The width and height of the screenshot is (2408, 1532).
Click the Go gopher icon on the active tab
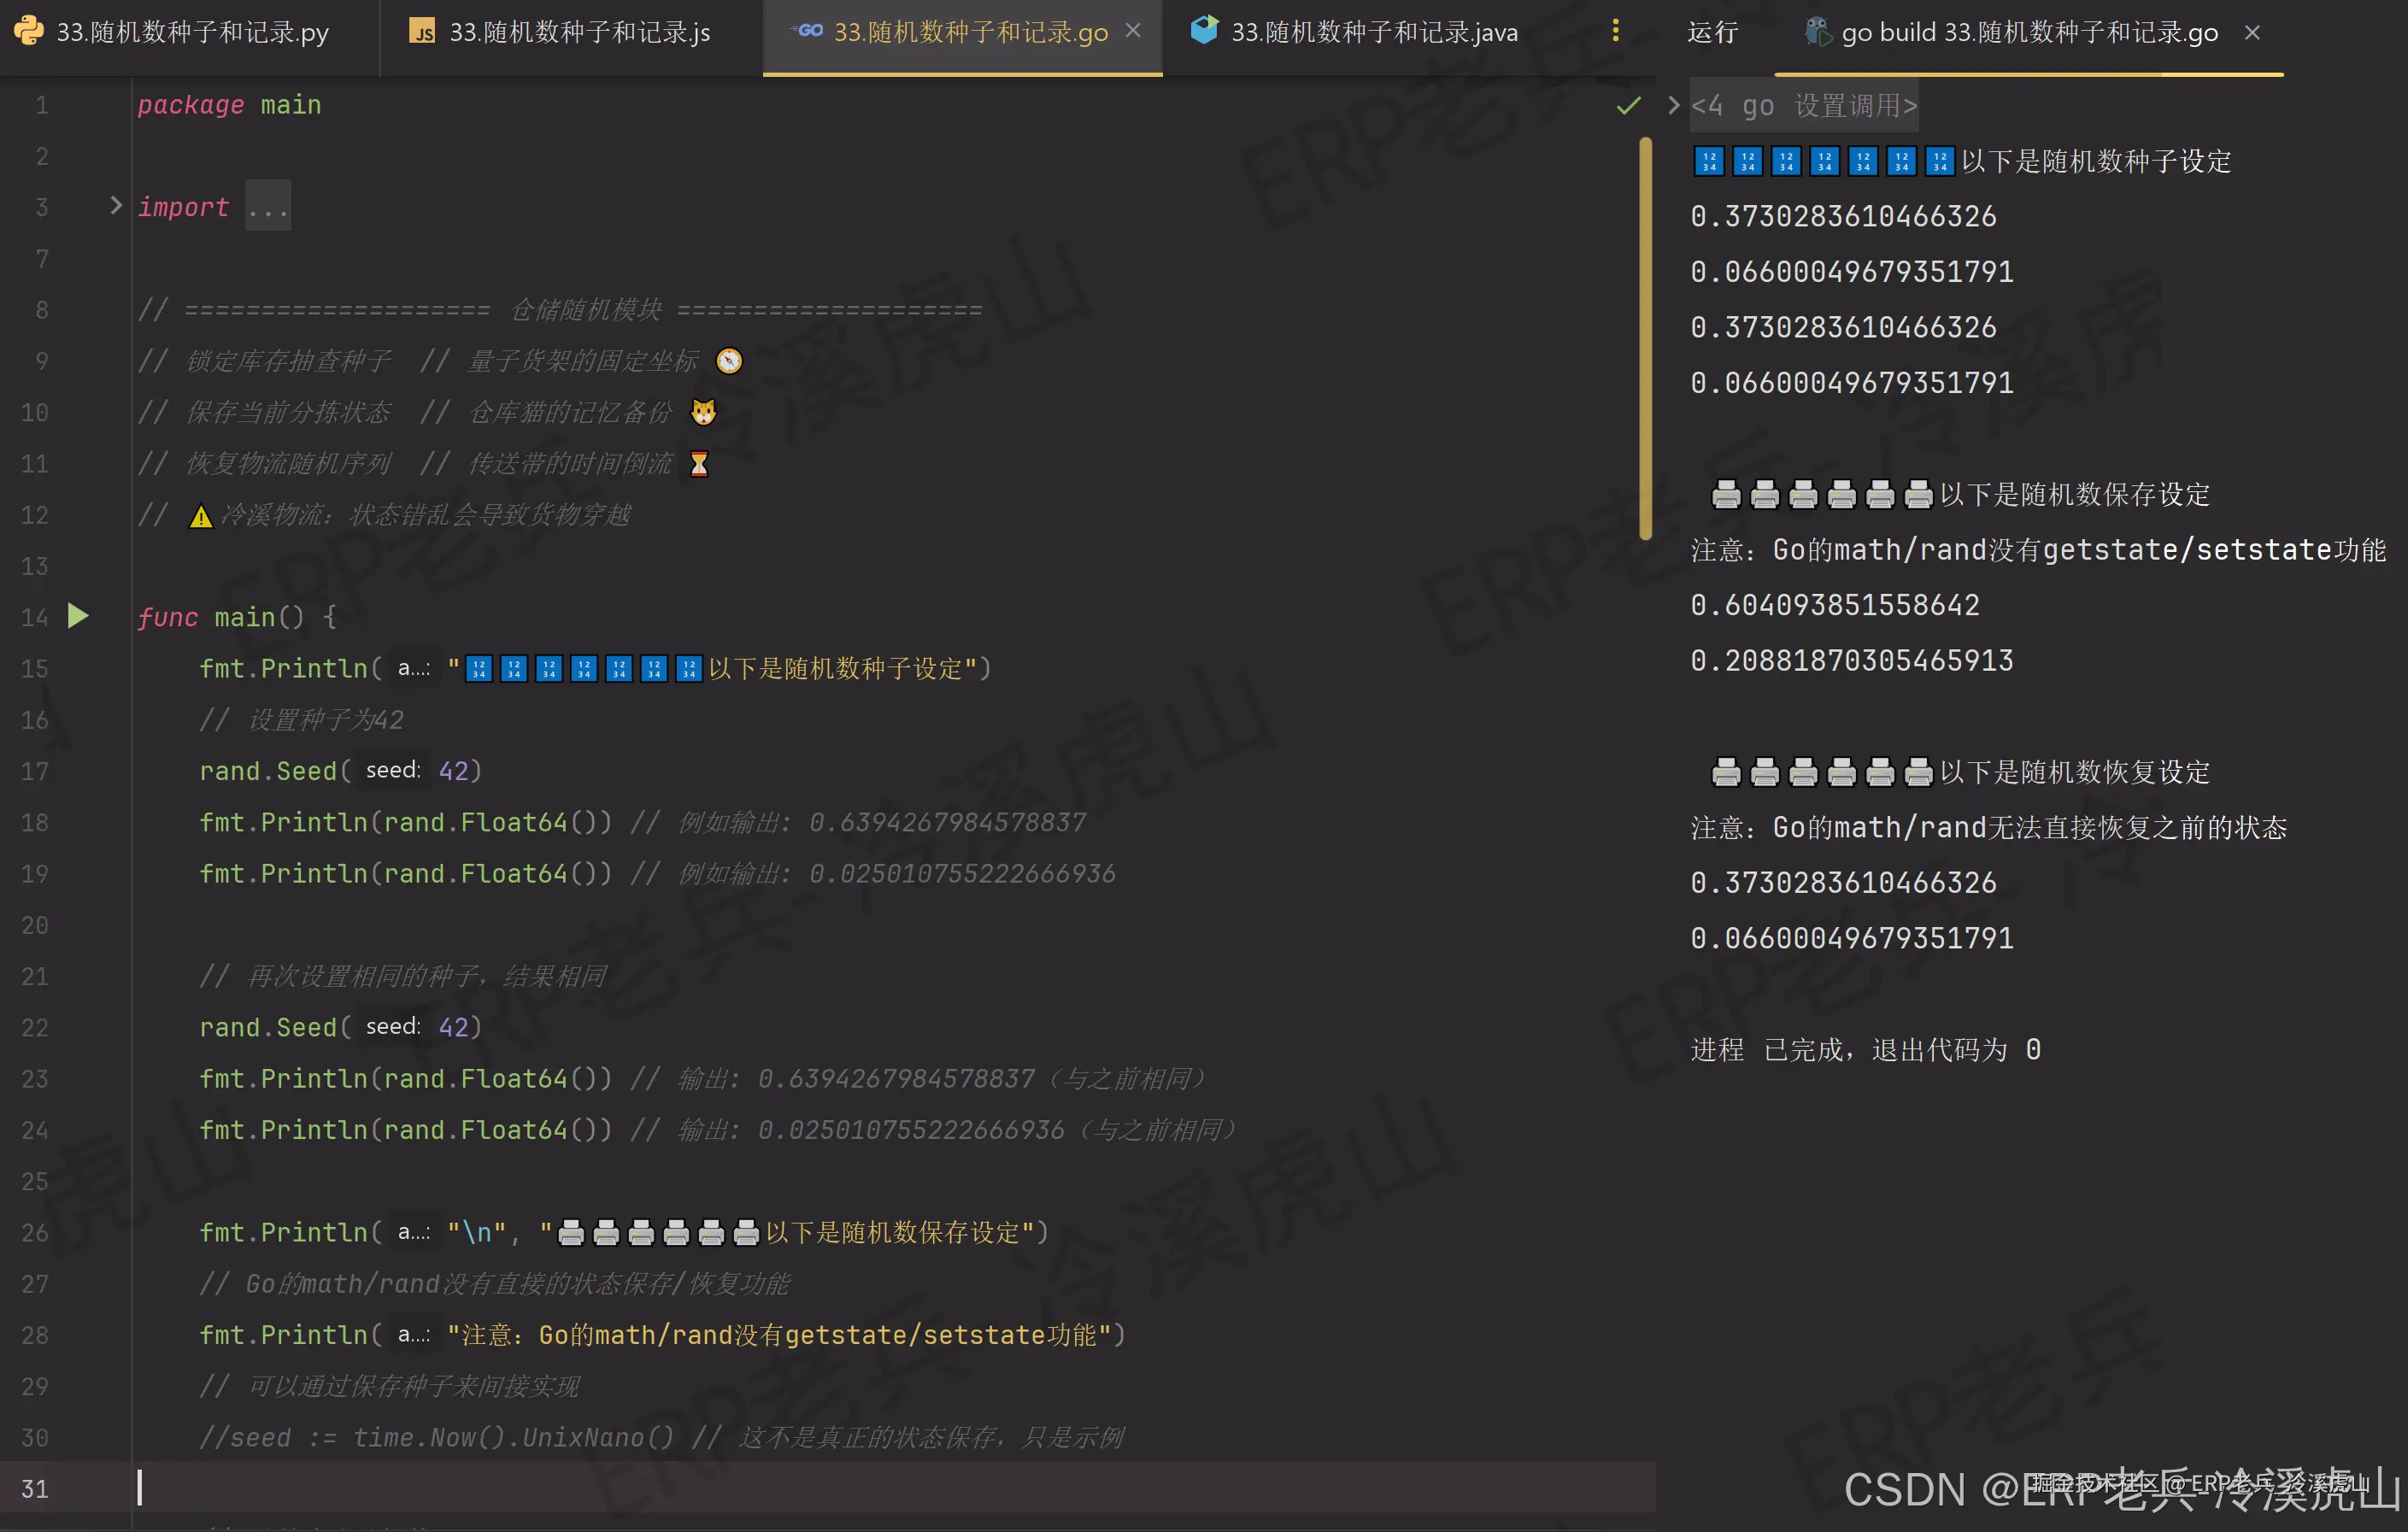pyautogui.click(x=809, y=31)
